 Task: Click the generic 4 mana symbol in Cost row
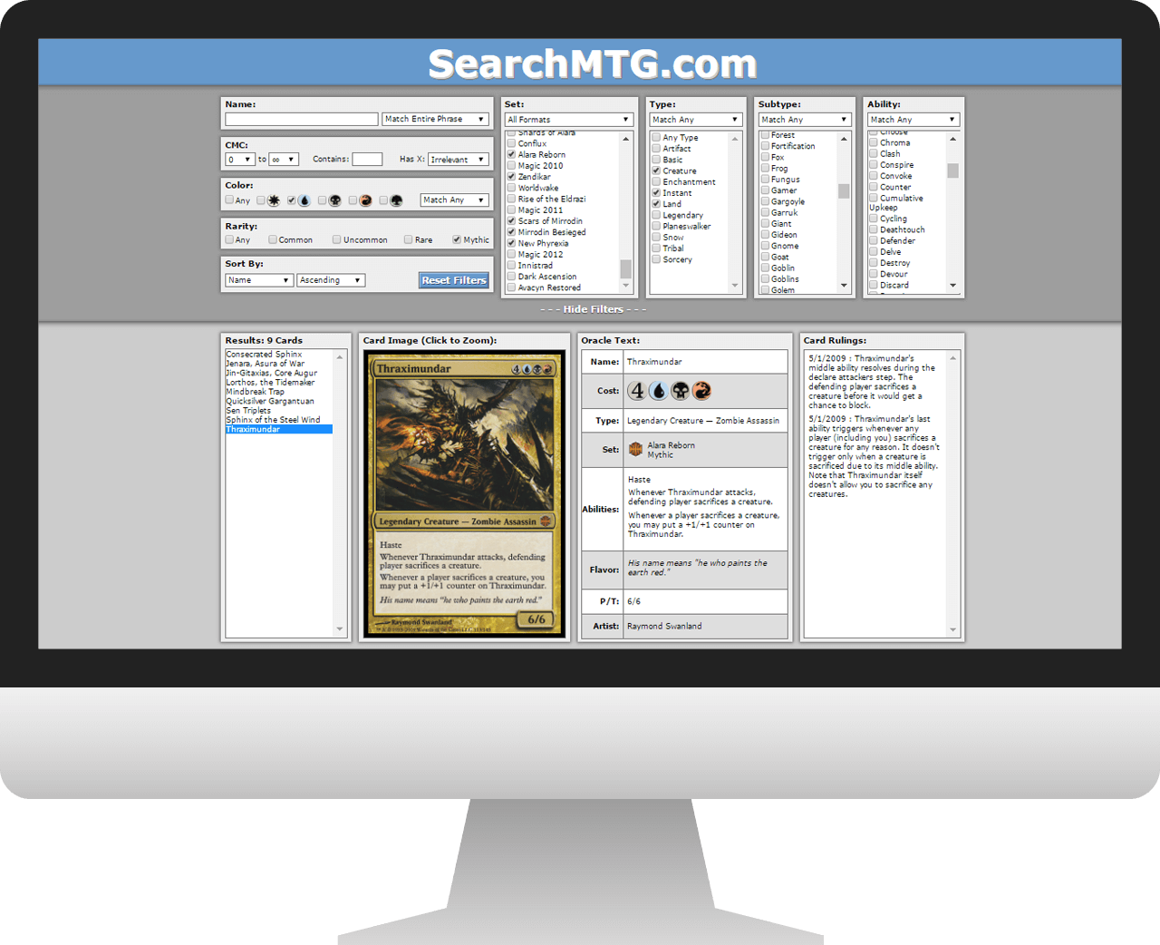(x=637, y=391)
